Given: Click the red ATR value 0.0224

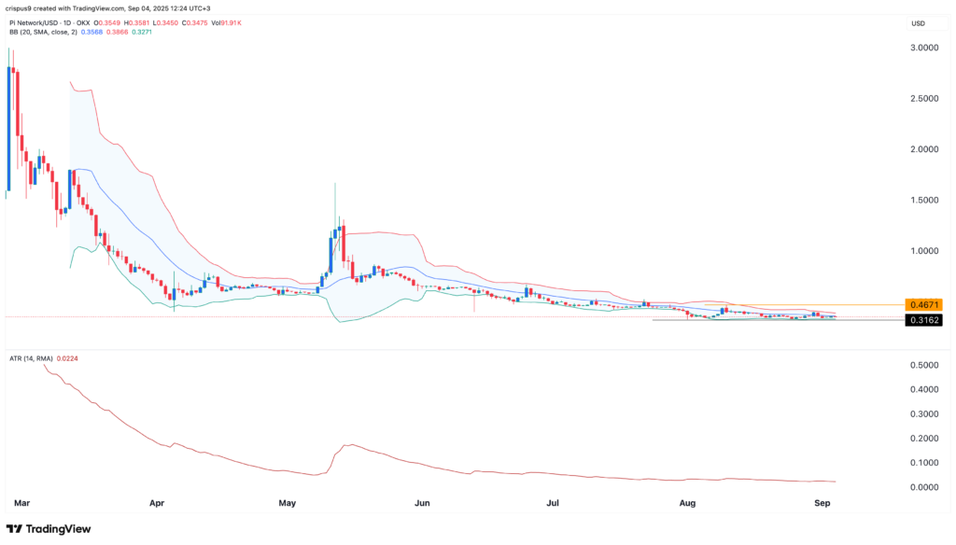Looking at the screenshot, I should pyautogui.click(x=66, y=356).
